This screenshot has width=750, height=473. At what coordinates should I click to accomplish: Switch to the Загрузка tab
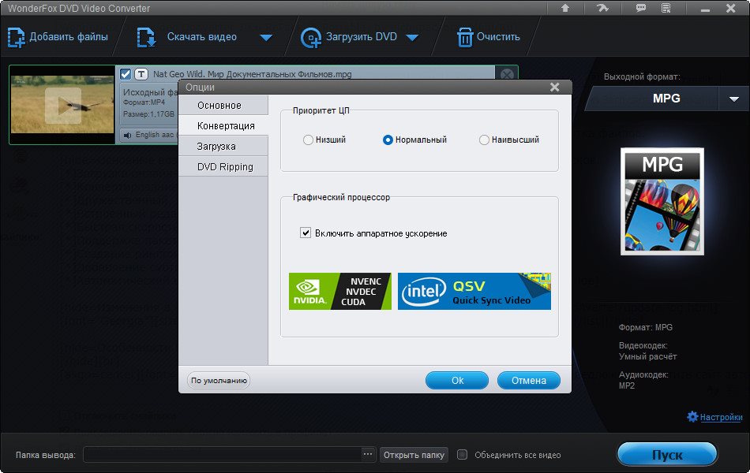[x=223, y=146]
